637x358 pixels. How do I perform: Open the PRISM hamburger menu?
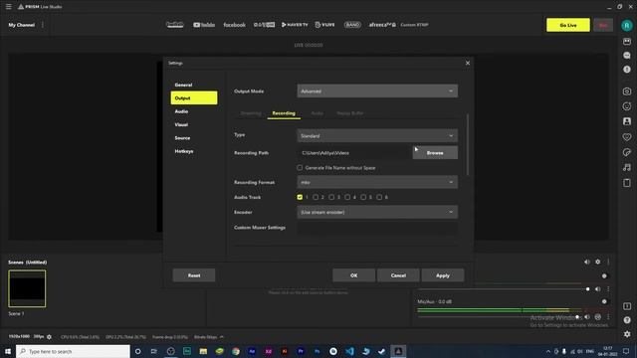coord(9,7)
